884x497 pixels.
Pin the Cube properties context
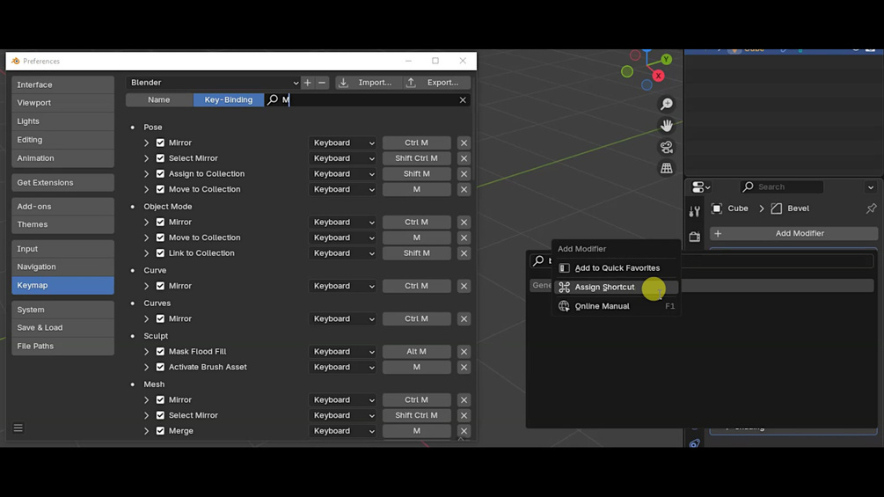point(871,208)
